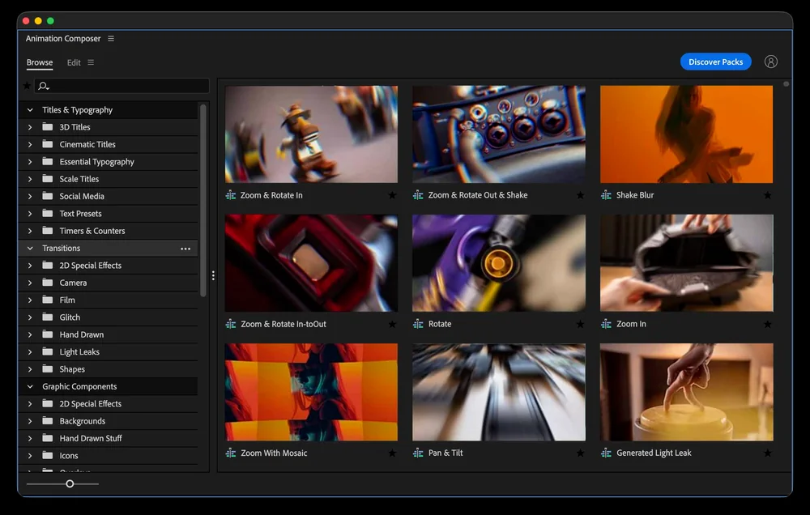Expand the Hand Drawn Stuff folder
The width and height of the screenshot is (810, 515).
point(30,439)
